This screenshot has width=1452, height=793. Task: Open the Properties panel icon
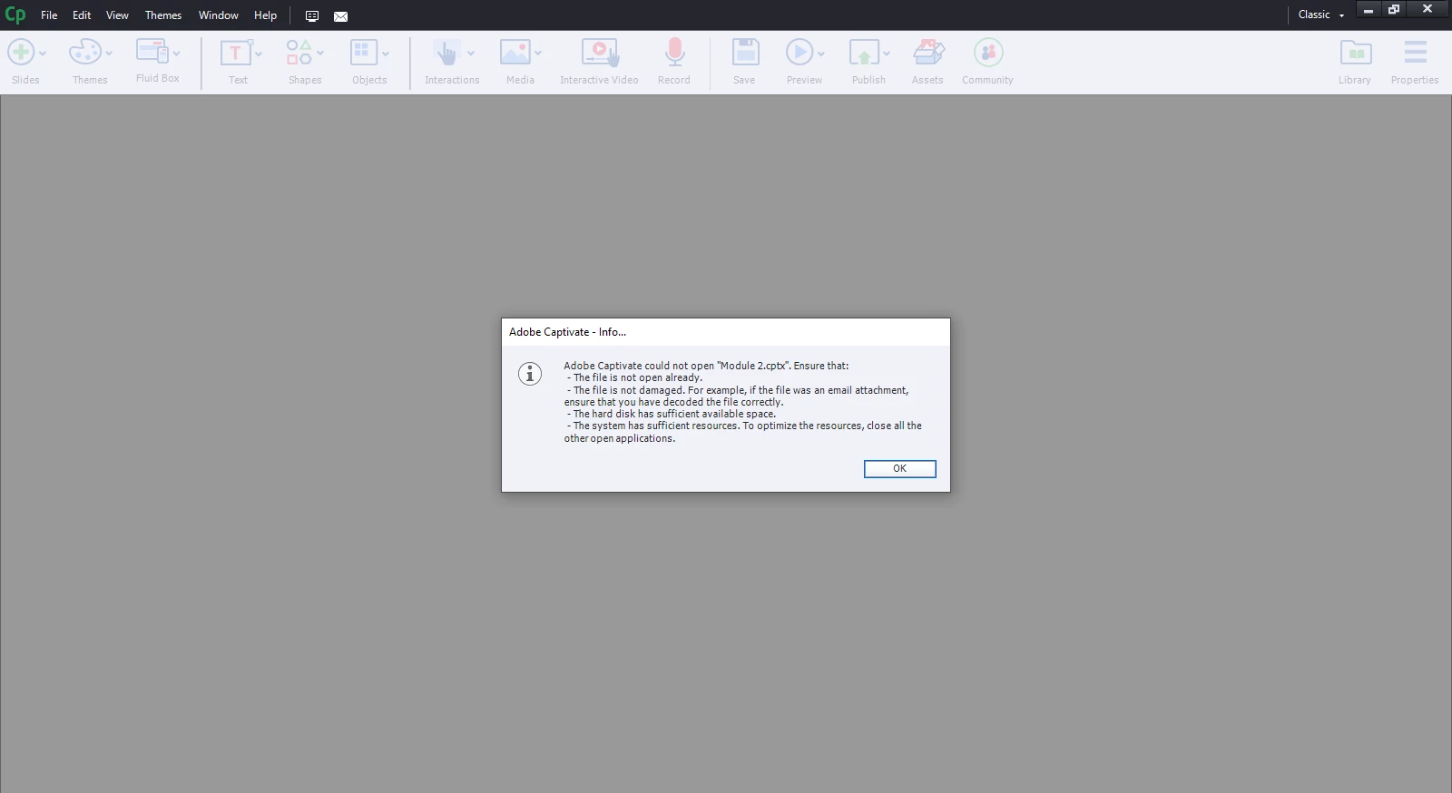1416,52
